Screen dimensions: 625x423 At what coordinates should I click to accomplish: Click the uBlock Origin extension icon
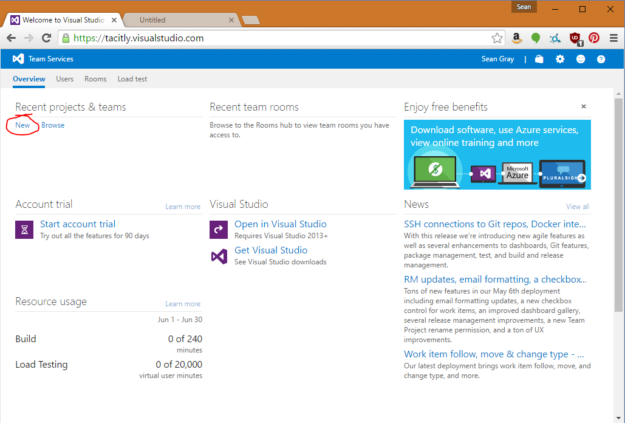pyautogui.click(x=575, y=38)
